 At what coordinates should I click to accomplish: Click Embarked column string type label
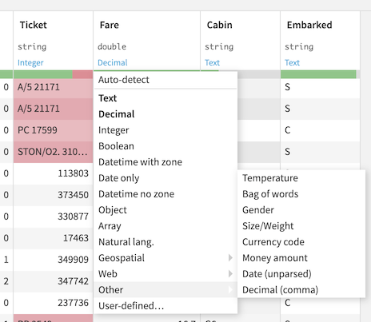click(299, 46)
